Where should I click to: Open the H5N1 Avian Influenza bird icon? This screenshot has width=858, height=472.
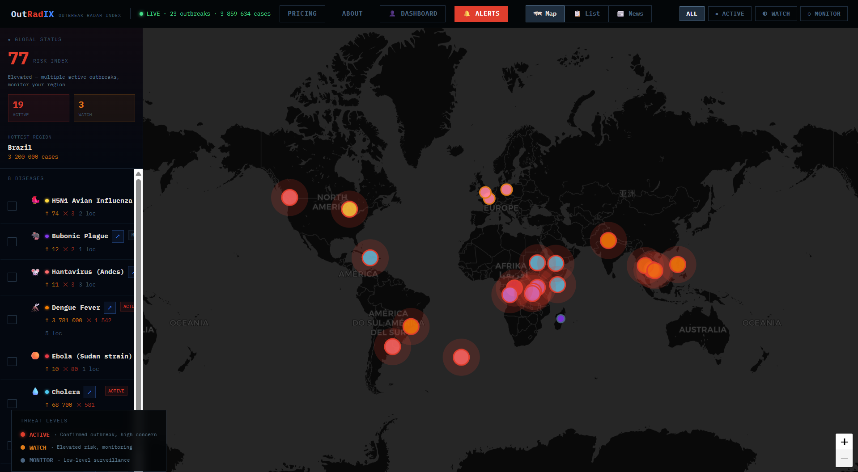pos(35,200)
